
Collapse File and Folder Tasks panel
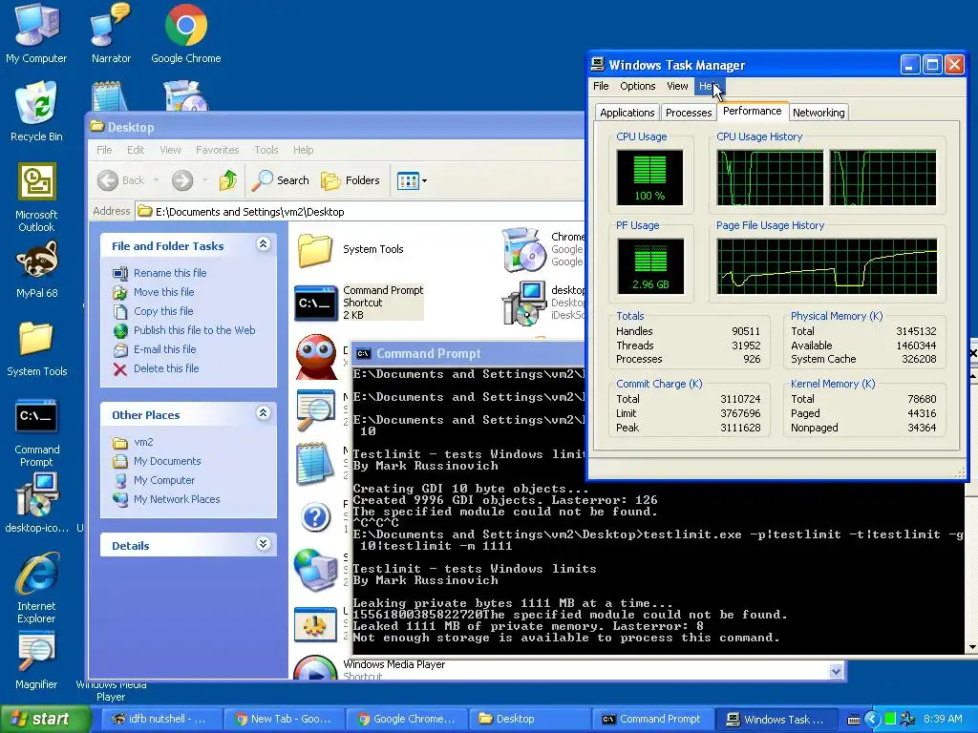click(264, 244)
